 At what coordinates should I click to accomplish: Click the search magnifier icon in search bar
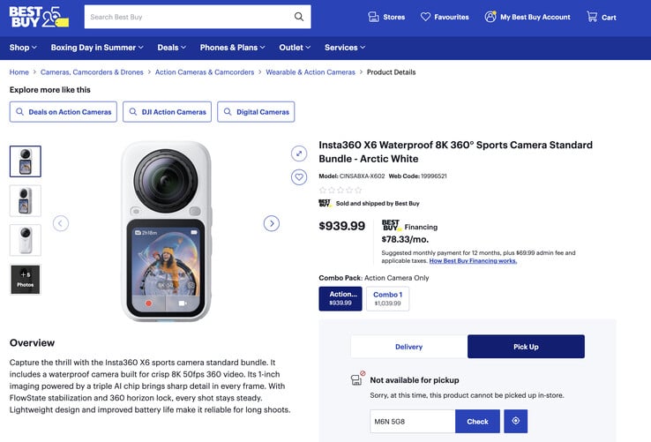(x=299, y=17)
